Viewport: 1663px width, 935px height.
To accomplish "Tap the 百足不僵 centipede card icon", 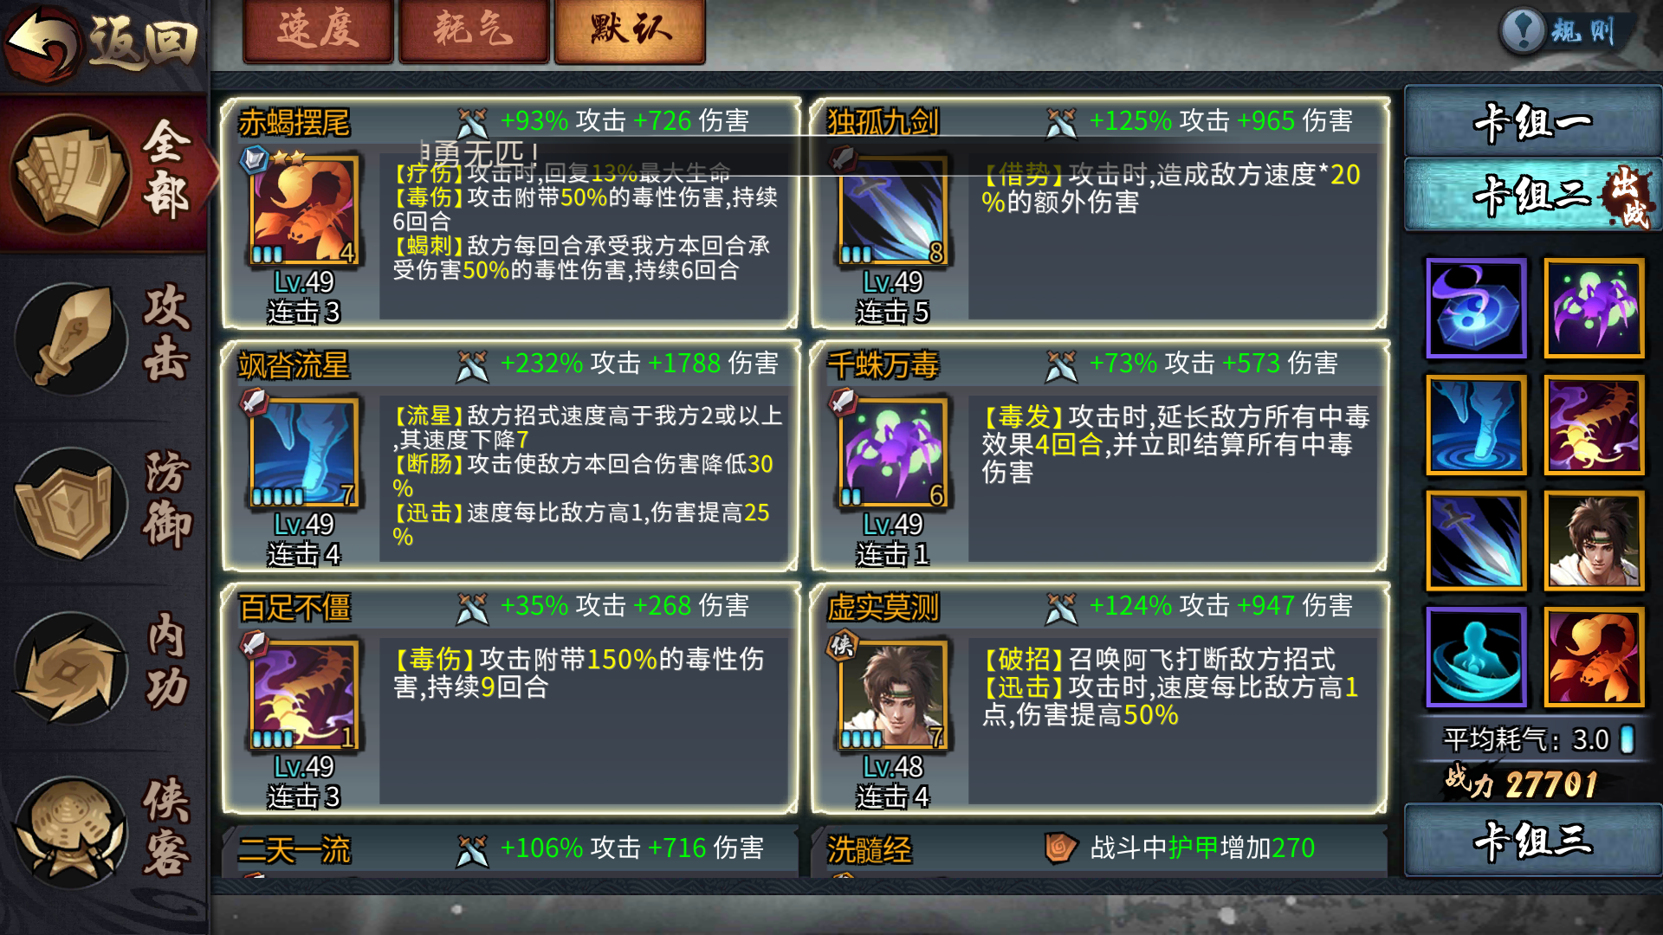I will [304, 694].
